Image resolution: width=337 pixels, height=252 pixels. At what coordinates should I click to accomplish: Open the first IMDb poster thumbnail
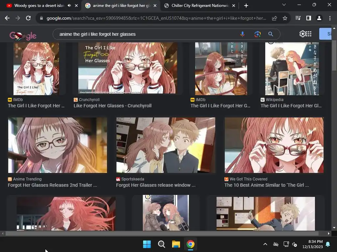(36, 69)
